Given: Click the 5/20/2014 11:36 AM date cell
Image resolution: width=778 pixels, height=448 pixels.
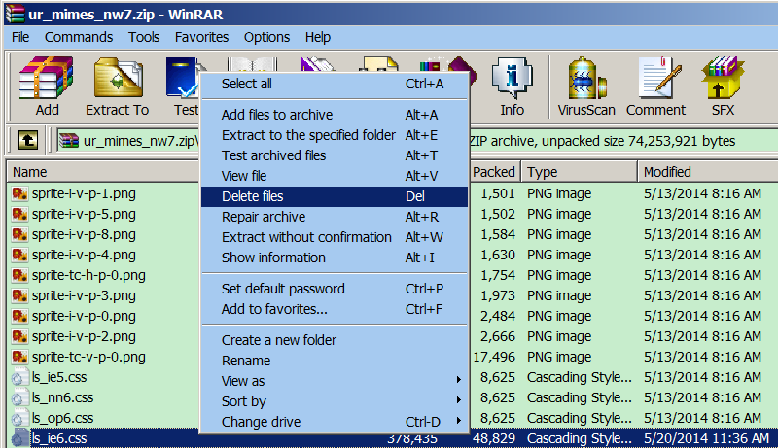Looking at the screenshot, I should 707,438.
